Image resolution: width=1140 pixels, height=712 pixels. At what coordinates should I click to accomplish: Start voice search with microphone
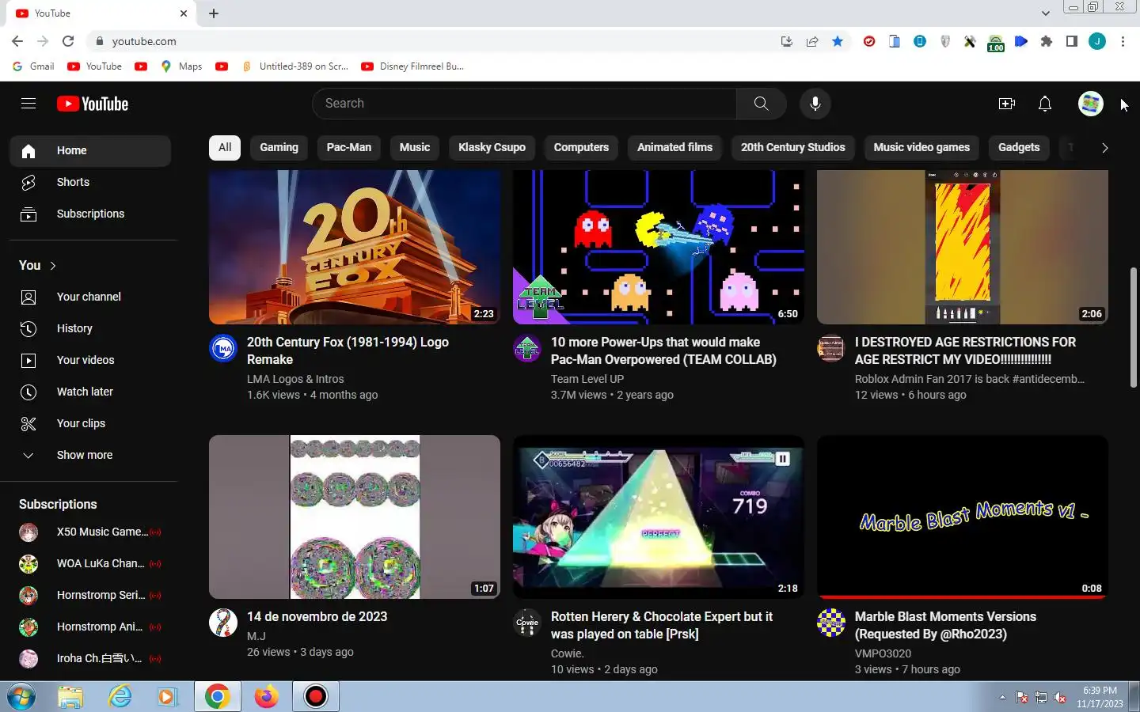[x=815, y=104]
